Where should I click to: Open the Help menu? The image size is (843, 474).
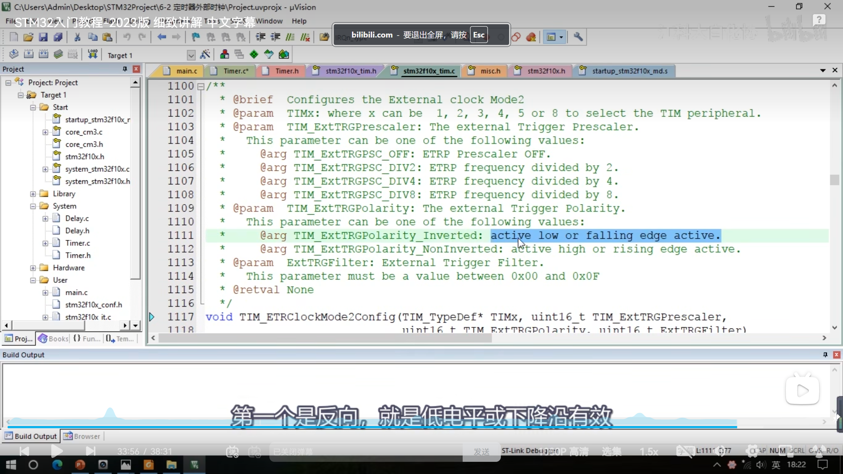pos(299,21)
